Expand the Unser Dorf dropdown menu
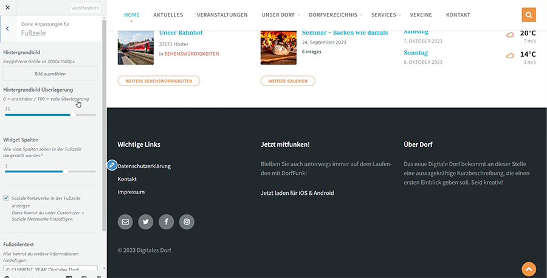 pyautogui.click(x=279, y=15)
